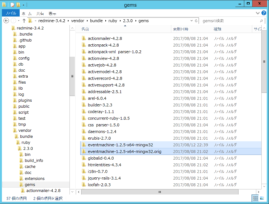Screen dimensions: 269x204
Task: Open plugins in the navigation tree
Action: (25, 100)
